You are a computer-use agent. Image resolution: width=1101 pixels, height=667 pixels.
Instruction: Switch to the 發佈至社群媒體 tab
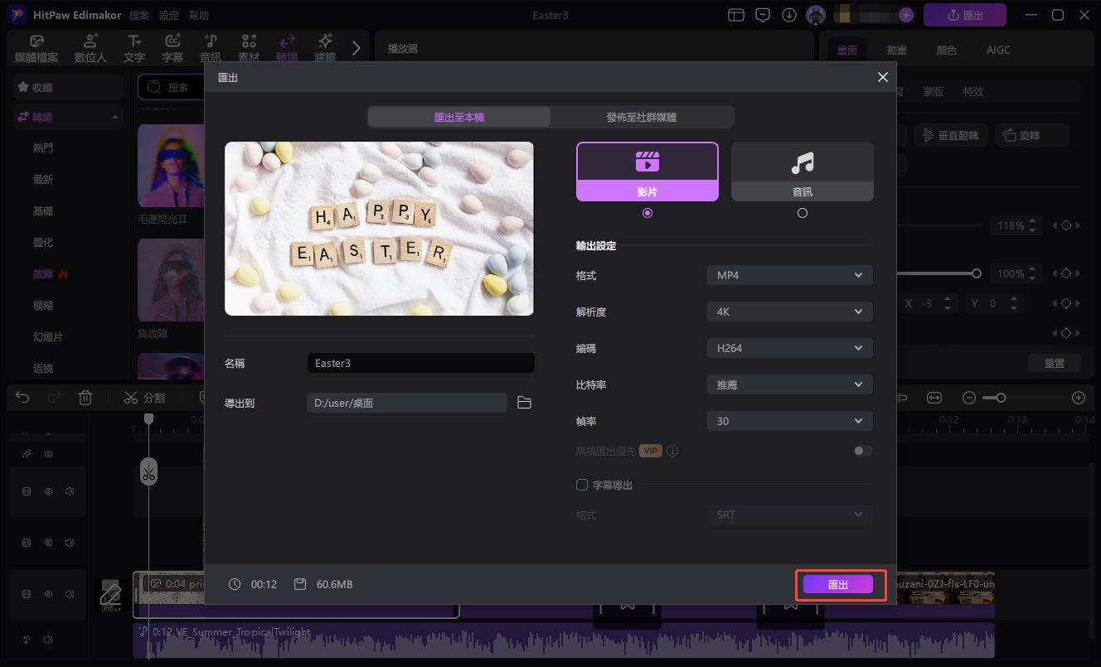(642, 117)
